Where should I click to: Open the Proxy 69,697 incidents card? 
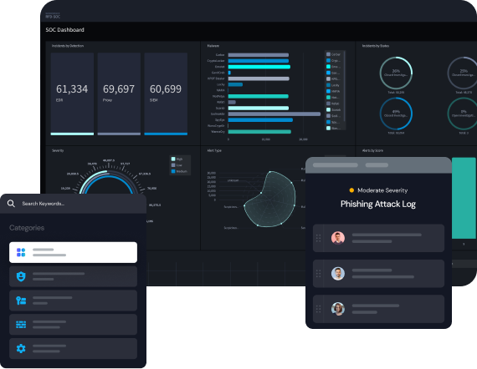point(119,94)
